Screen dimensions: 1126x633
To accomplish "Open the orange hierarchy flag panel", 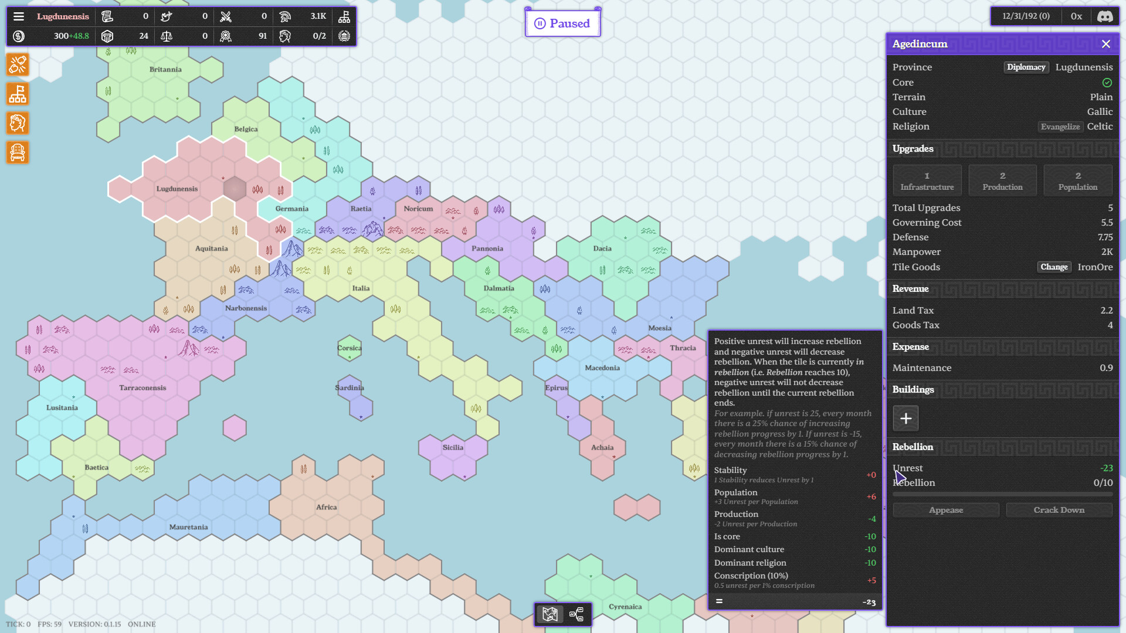I will [18, 94].
